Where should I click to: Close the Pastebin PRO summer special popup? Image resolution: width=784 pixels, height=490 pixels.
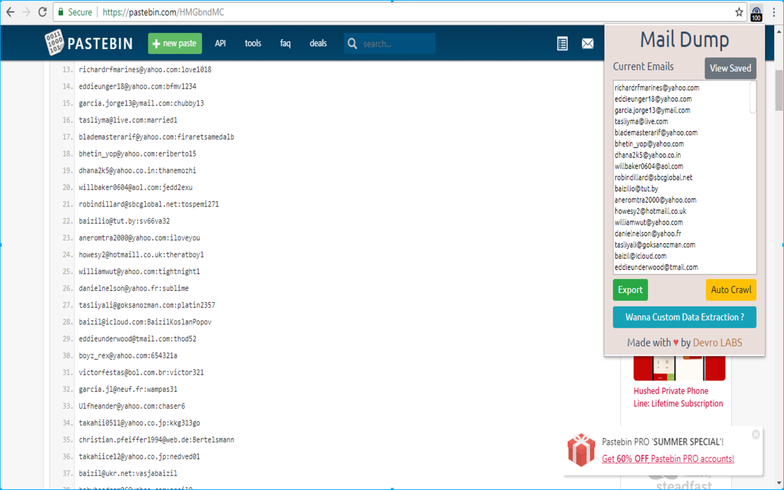pyautogui.click(x=756, y=434)
